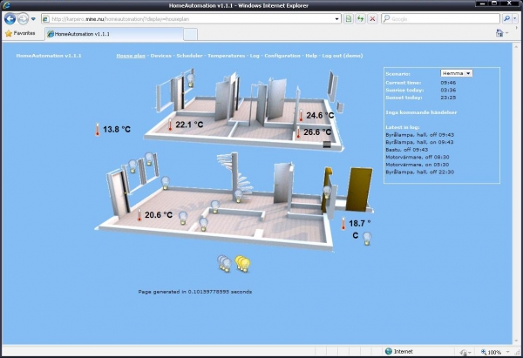Viewport: 523px width, 358px height.
Task: Click the thermometer icon next to 20.6 °C
Action: pos(139,215)
